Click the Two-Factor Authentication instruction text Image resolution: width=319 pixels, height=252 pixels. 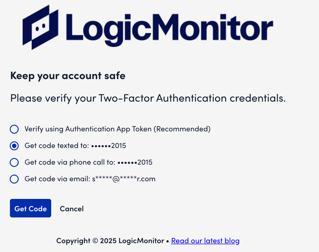tap(148, 98)
